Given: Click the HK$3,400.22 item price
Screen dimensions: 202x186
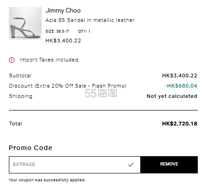Looking at the screenshot, I should pos(63,41).
